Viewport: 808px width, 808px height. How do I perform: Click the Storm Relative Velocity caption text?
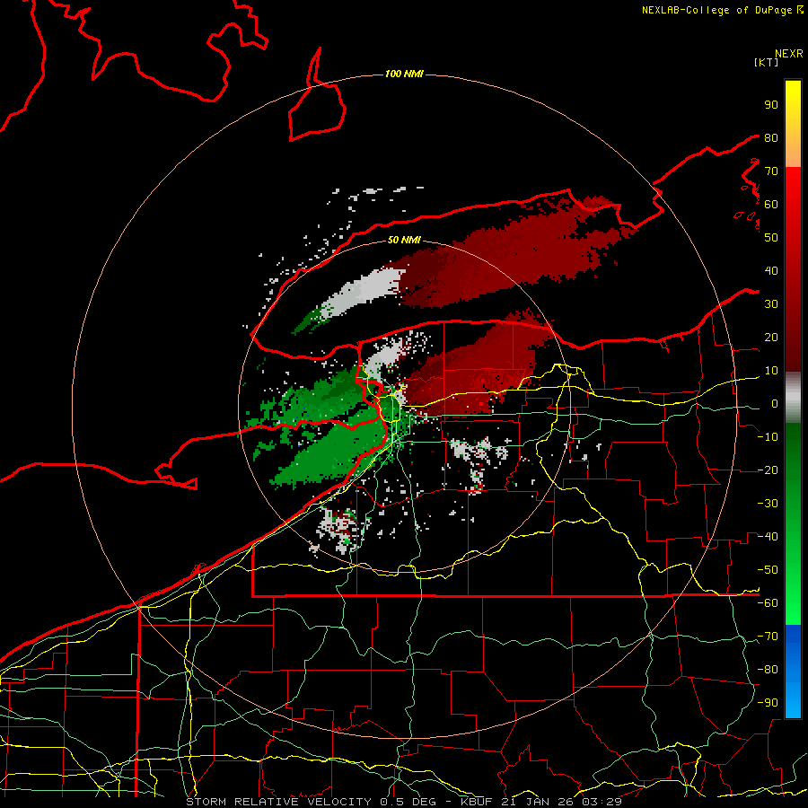(x=404, y=802)
